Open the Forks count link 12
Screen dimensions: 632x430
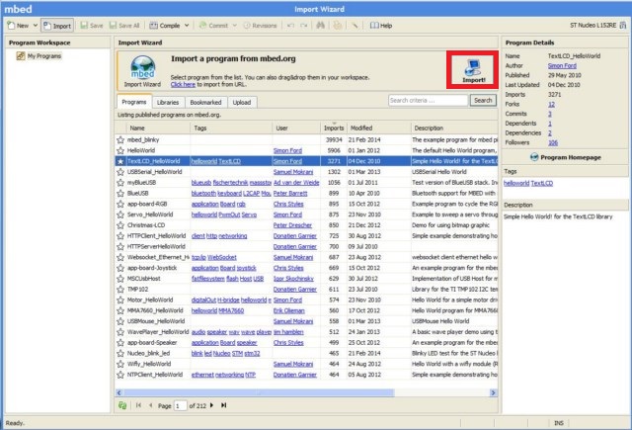551,104
